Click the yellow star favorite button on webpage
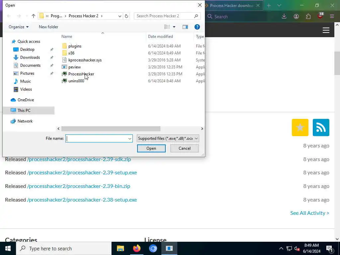The width and height of the screenshot is (340, 255). [300, 127]
